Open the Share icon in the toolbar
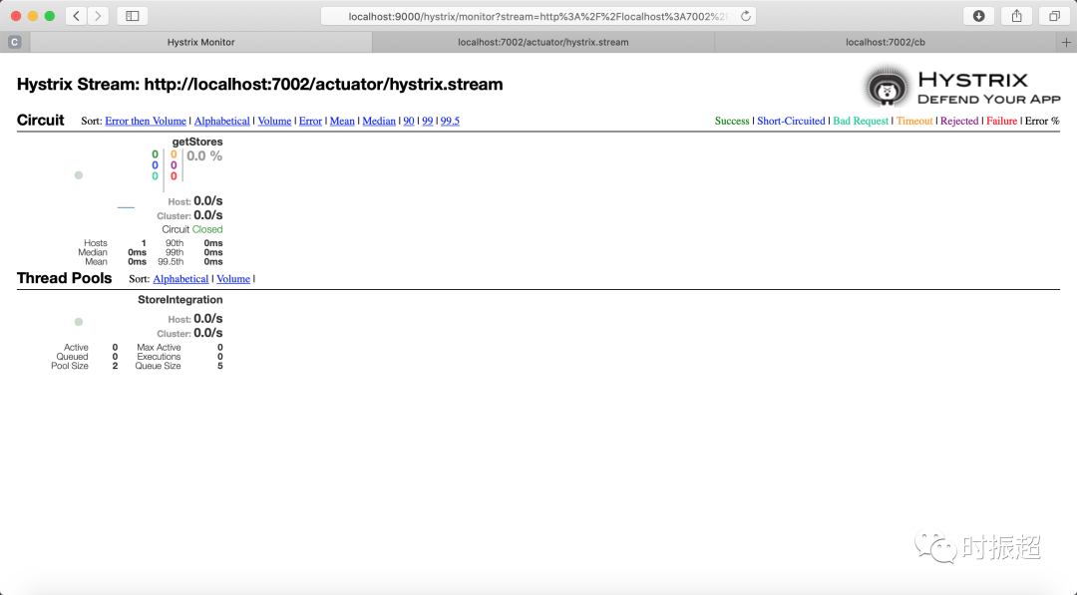Screen dimensions: 1077x595 click(x=1016, y=16)
